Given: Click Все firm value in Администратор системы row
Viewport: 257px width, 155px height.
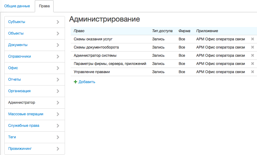Looking at the screenshot, I should point(182,56).
